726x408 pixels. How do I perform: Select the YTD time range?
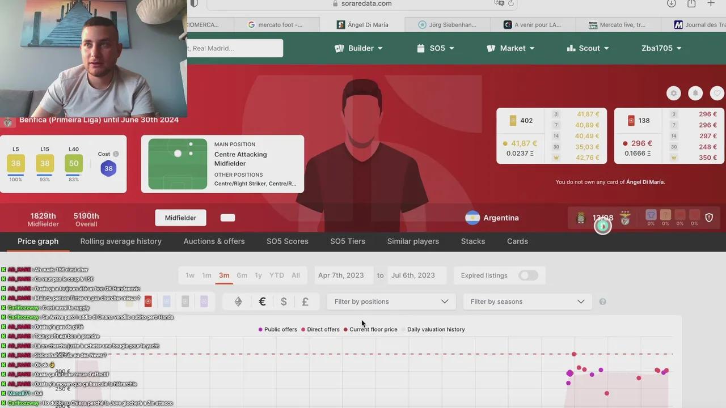coord(277,275)
